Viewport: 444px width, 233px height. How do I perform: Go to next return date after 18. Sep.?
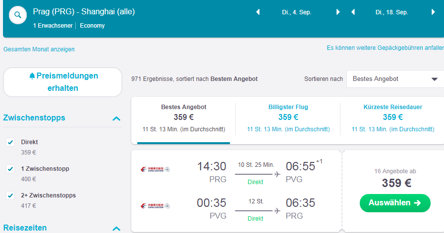[x=433, y=12]
